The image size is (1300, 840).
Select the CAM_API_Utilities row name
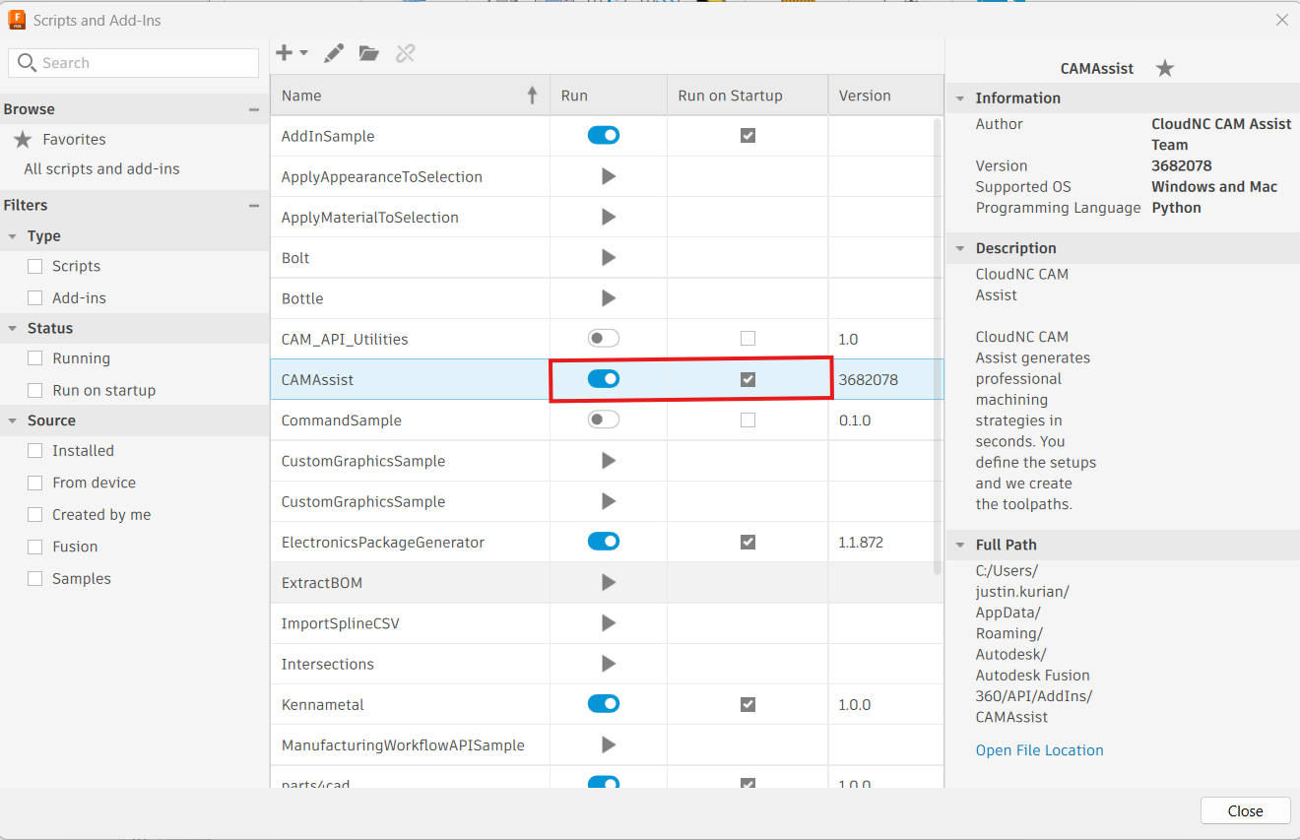point(345,339)
